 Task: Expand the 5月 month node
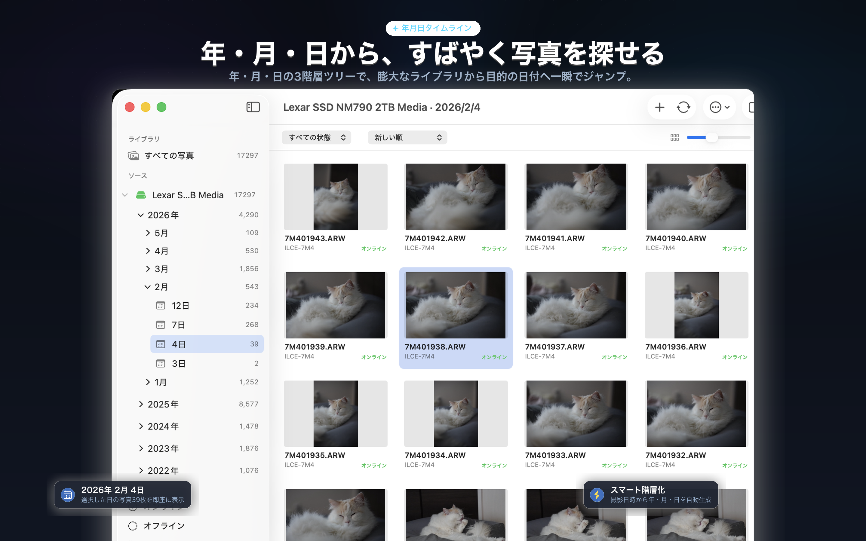click(148, 233)
